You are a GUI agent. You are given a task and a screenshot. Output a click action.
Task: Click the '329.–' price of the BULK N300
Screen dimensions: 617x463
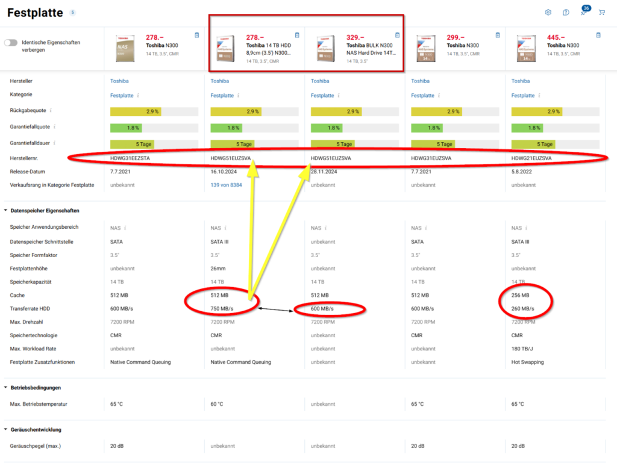tap(355, 38)
